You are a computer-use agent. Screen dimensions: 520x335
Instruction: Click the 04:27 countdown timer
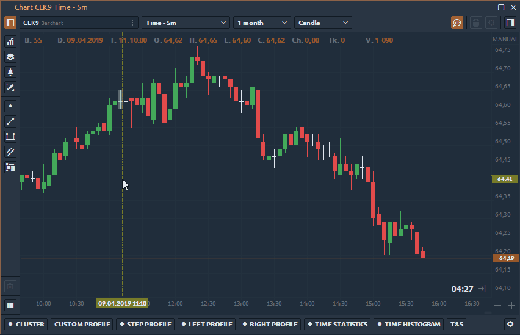462,289
